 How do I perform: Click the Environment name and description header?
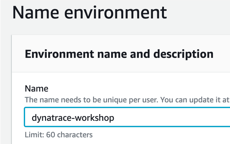click(119, 54)
